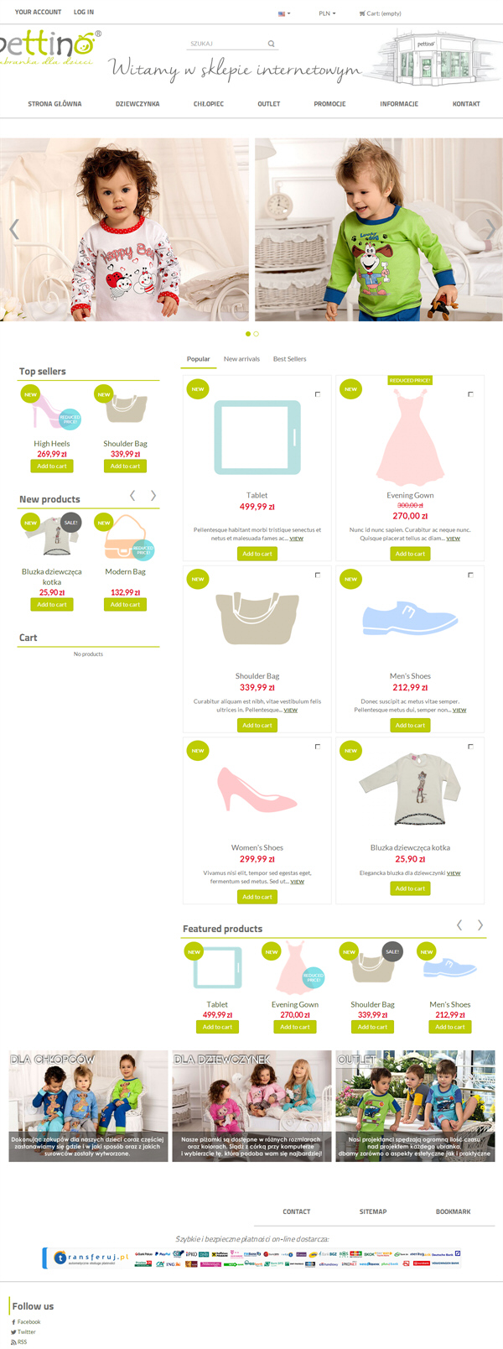Tick compare checkbox on Evening Gown
Viewport: 503px width, 1349px height.
[x=470, y=393]
